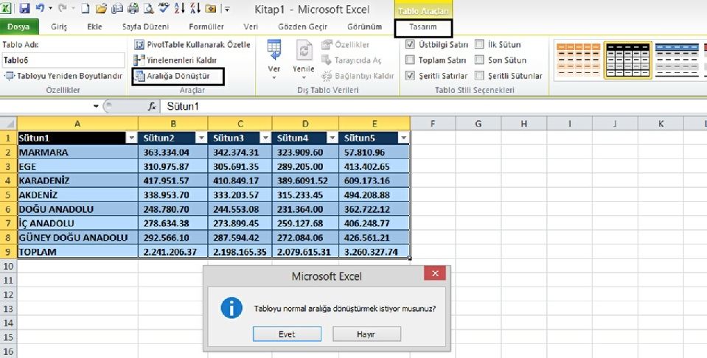Viewport: 707px width, 358px height.
Task: Click cell containing 2.241.206.37
Action: coord(173,252)
